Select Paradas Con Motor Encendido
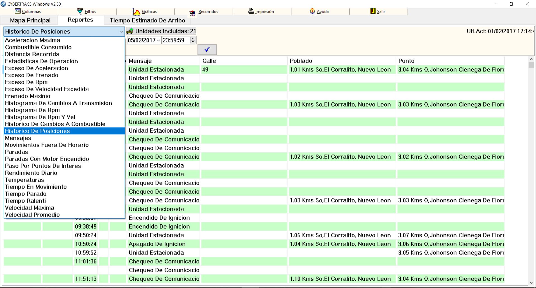Viewport: 536px width, 288px height. coord(64,159)
